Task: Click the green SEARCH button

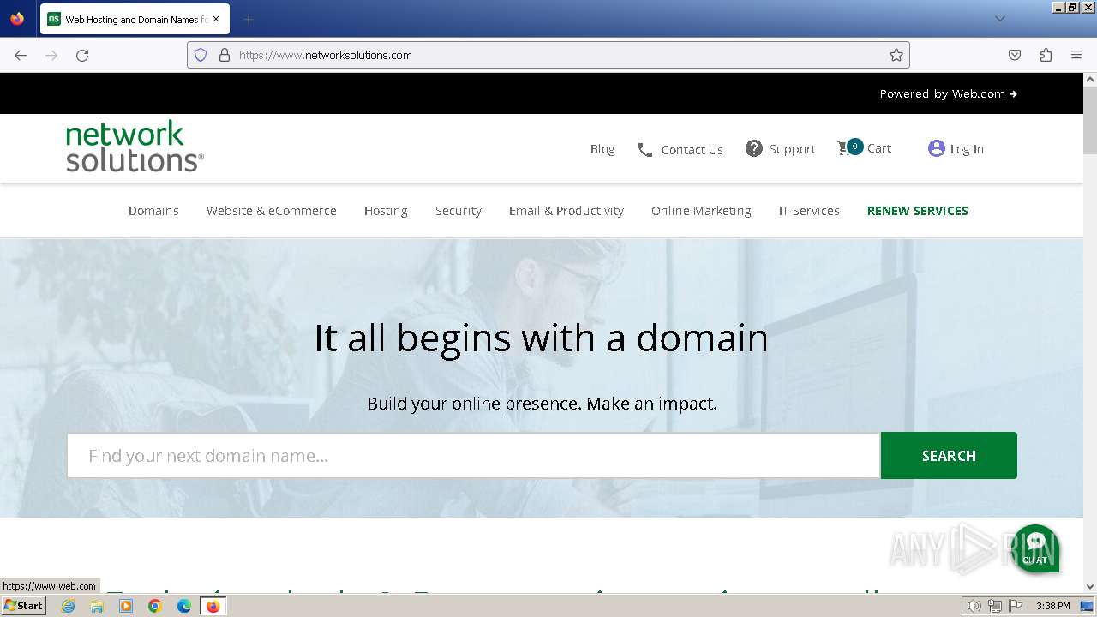Action: click(x=949, y=456)
